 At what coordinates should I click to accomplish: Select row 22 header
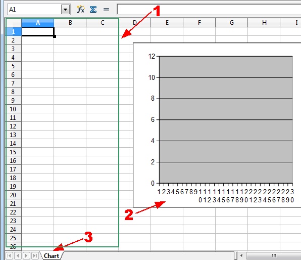14,212
